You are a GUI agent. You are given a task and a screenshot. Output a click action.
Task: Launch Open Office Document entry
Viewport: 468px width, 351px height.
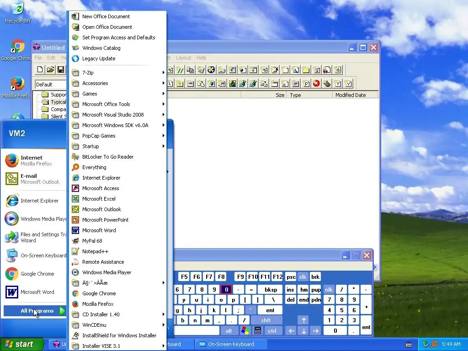(x=117, y=27)
